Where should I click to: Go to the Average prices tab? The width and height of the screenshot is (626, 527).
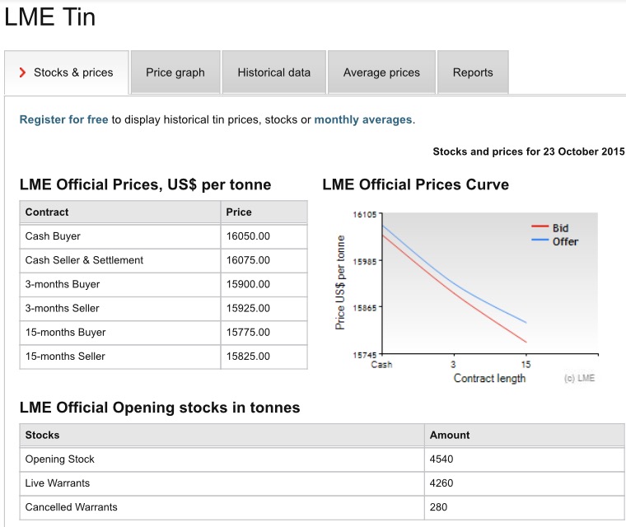click(381, 72)
